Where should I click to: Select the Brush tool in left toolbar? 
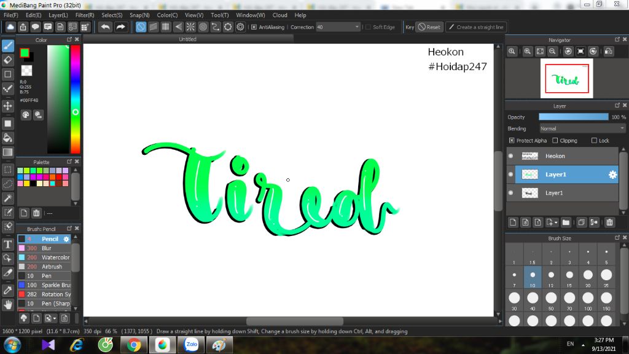7,45
